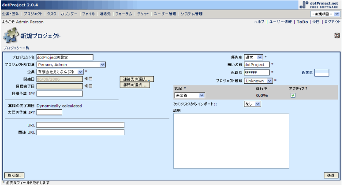Image resolution: width=344 pixels, height=185 pixels.
Task: Open the 企業・団体 menu
Action: coord(11,14)
